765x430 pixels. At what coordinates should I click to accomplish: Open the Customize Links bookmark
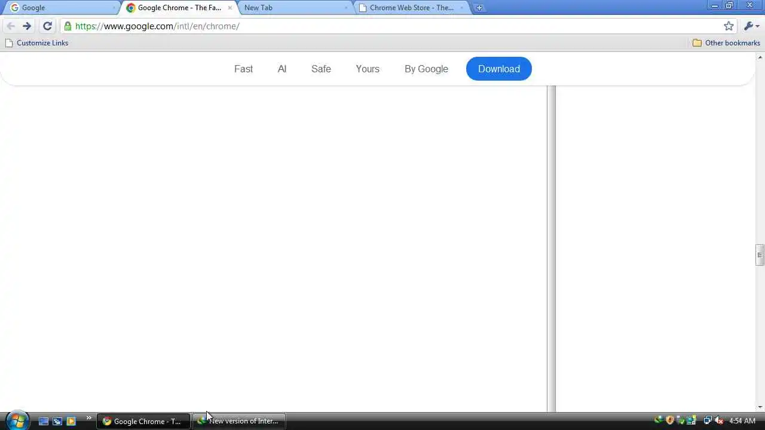(37, 43)
